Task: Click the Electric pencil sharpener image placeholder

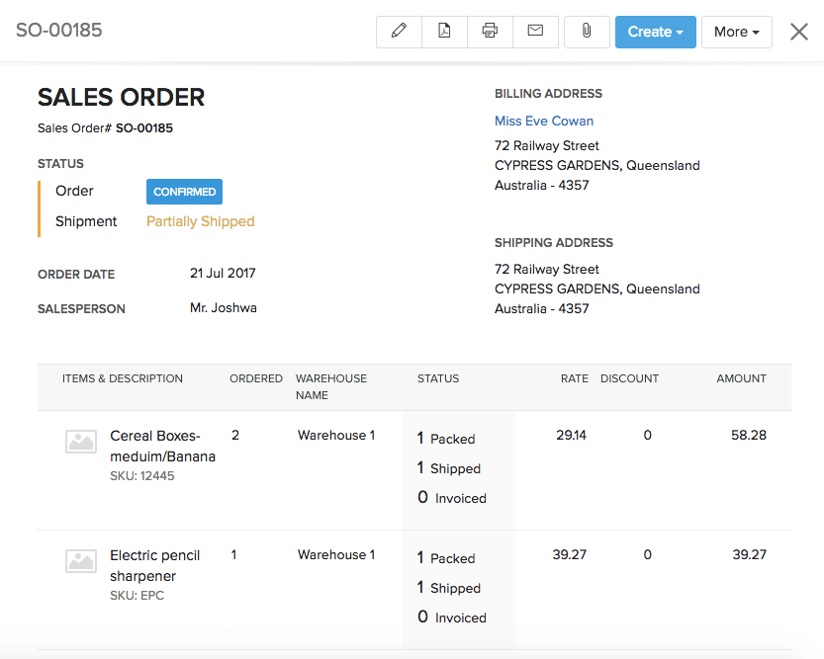Action: pyautogui.click(x=81, y=561)
